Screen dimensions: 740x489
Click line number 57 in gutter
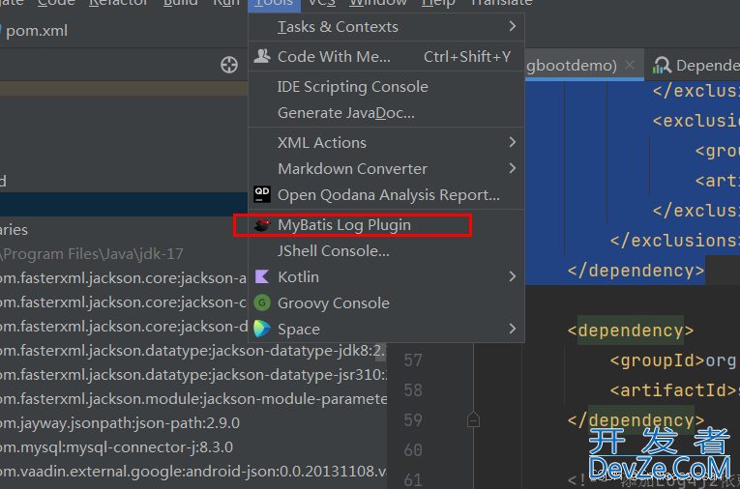(413, 360)
